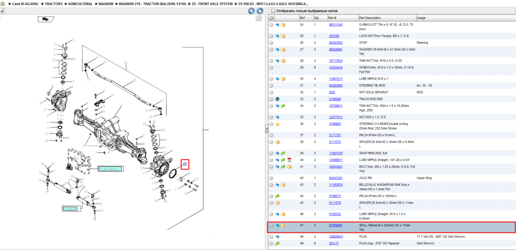516x250 pixels.
Task: Click upper teal reference label in diagram
Action: click(110, 168)
